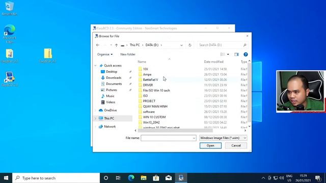Open recent locations dropdown arrow
Viewport: 326px width, 183px height.
[x=111, y=45]
